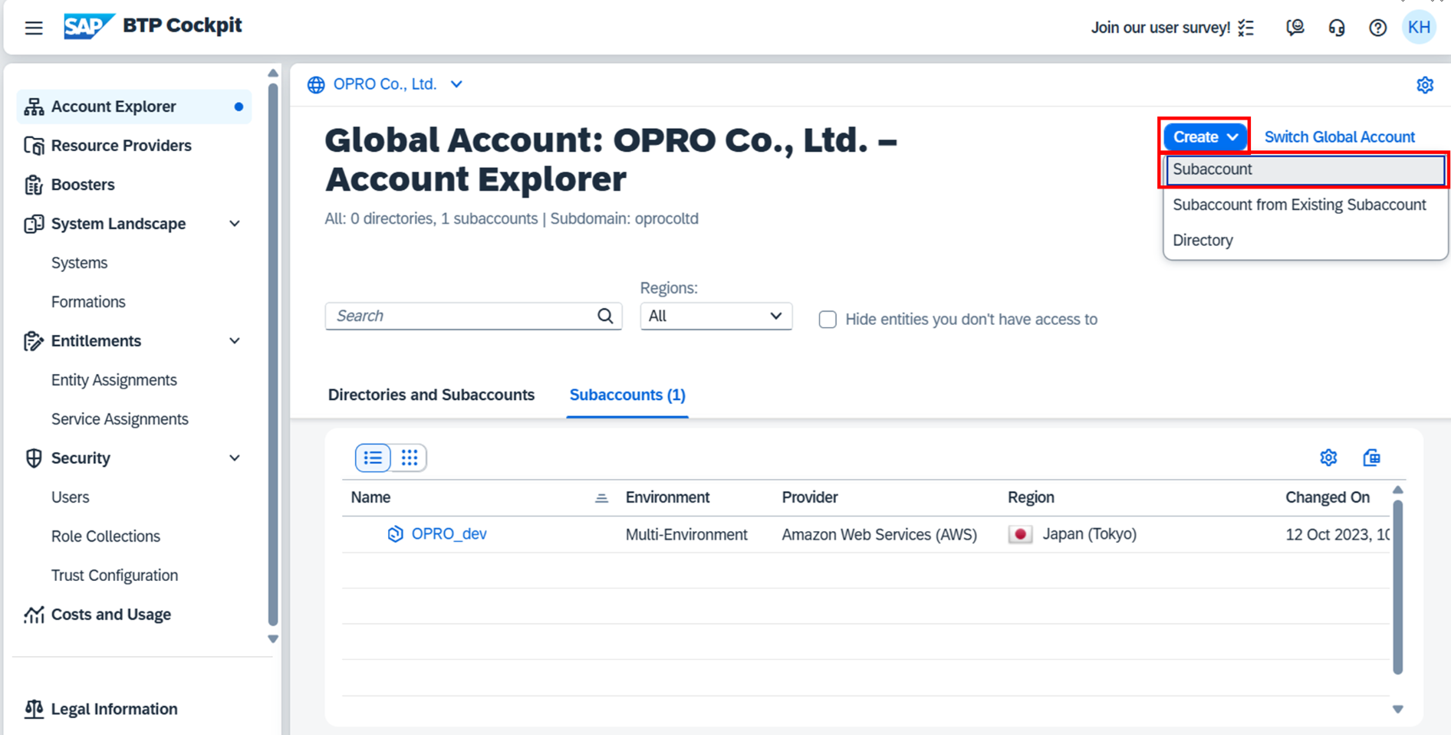
Task: Open the support headset icon
Action: [1336, 28]
